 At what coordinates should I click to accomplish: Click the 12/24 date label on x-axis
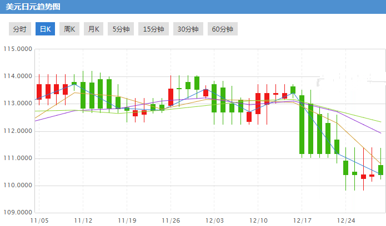[x=345, y=220]
